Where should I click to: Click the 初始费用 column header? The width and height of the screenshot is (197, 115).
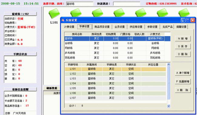pyautogui.click(x=111, y=34)
